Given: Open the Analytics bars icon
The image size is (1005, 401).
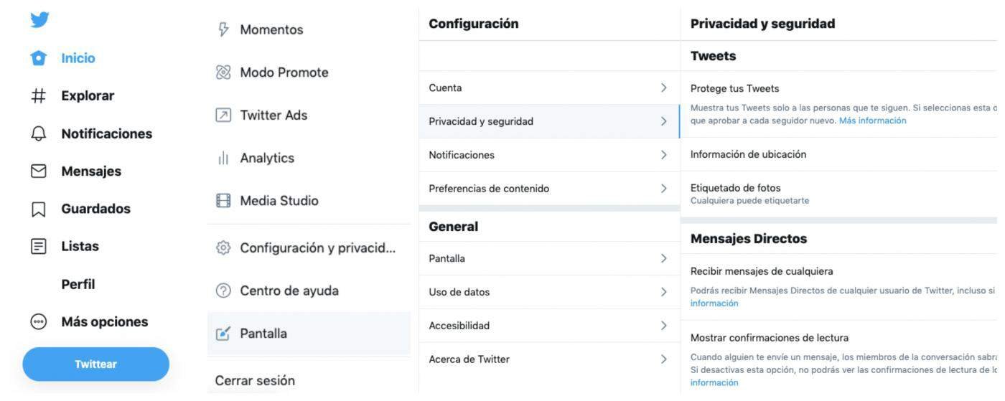Looking at the screenshot, I should click(x=223, y=159).
